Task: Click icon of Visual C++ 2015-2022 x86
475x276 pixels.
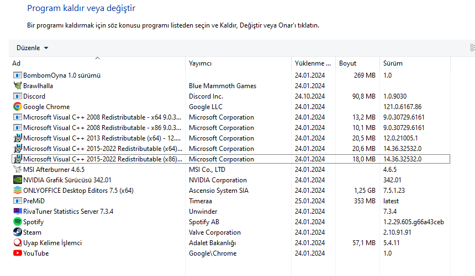Action: tap(18, 159)
